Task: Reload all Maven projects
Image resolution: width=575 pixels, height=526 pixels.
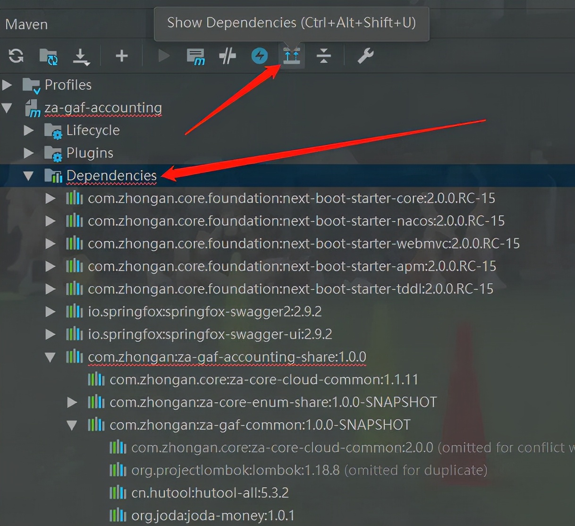Action: [x=16, y=56]
